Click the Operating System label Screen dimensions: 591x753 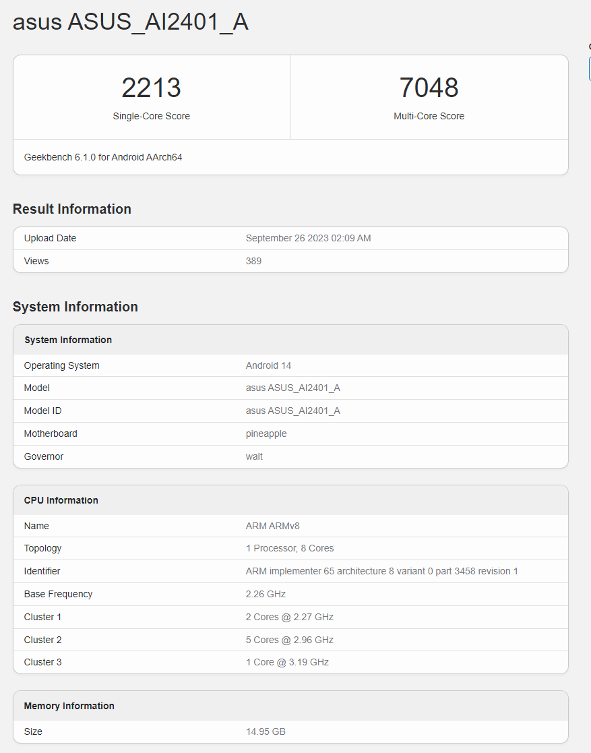coord(62,365)
